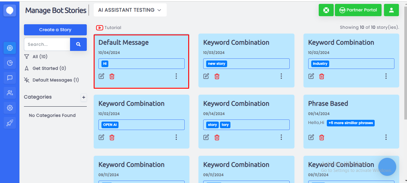Screen dimensions: 407x183
Task: Expand the AI ASSISTANT TESTING bot dropdown
Action: tap(130, 10)
